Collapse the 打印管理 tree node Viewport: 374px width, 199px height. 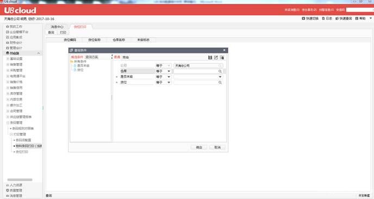click(x=11, y=134)
